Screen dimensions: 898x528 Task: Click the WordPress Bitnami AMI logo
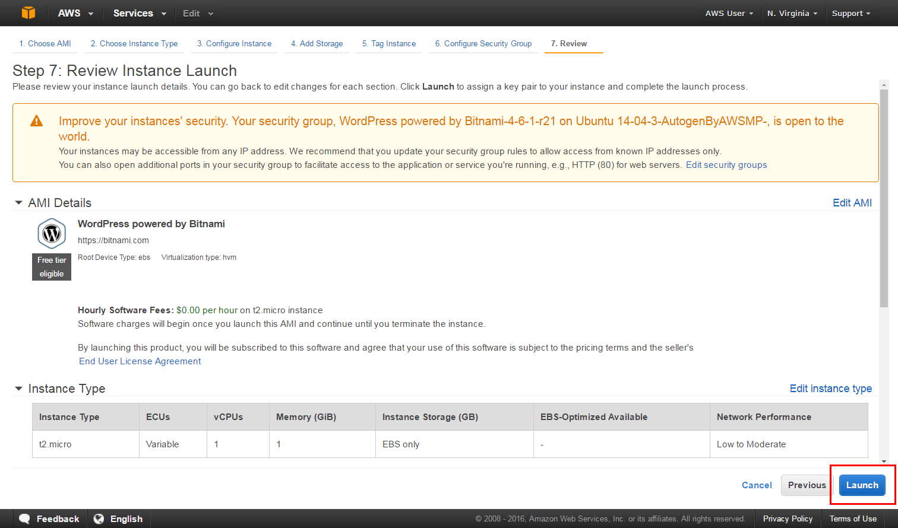tap(52, 234)
